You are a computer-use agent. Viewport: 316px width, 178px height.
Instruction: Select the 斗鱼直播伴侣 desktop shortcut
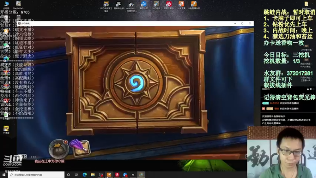(x=194, y=6)
